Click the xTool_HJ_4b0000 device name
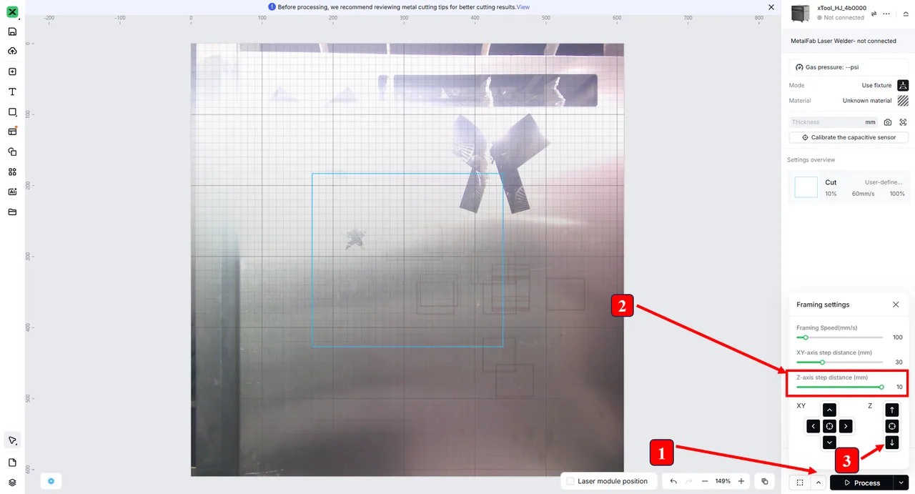 pos(841,8)
